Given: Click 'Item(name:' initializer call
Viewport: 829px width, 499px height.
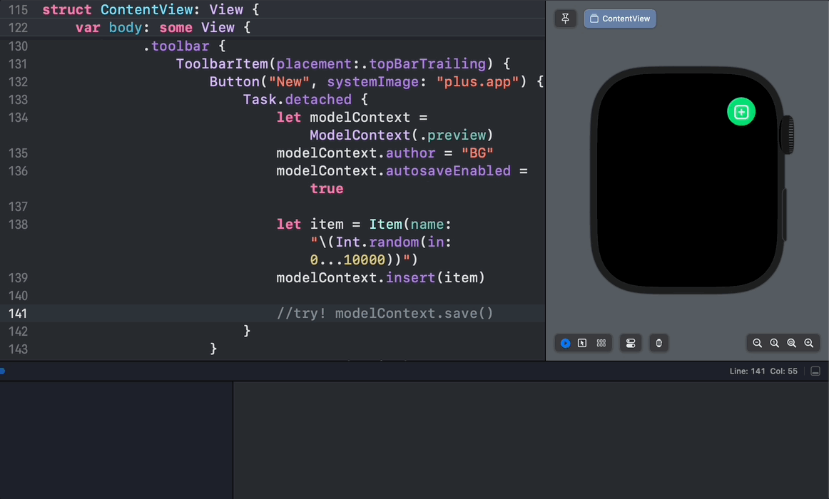Looking at the screenshot, I should click(410, 225).
